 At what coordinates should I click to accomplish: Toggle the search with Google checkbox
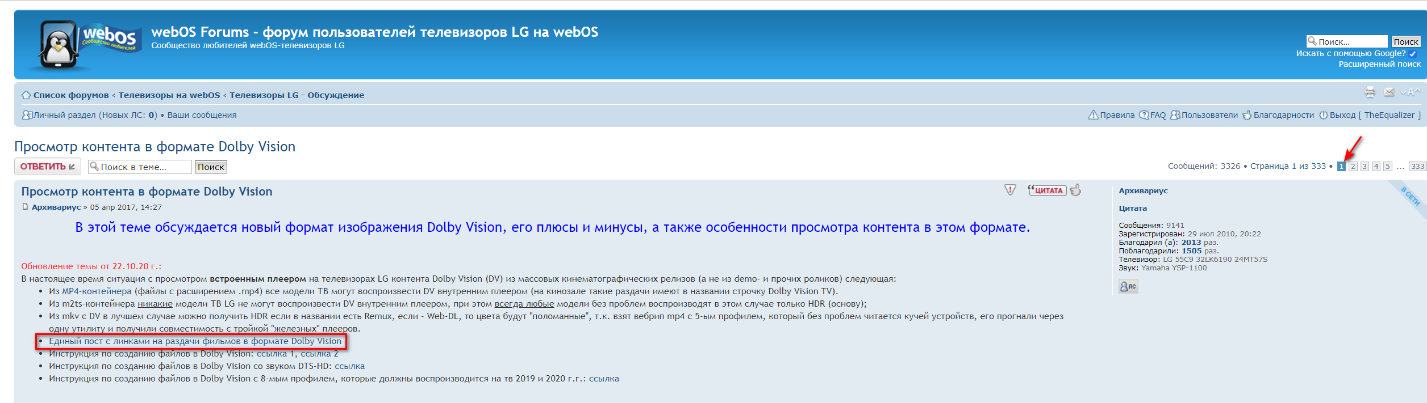(x=1413, y=54)
